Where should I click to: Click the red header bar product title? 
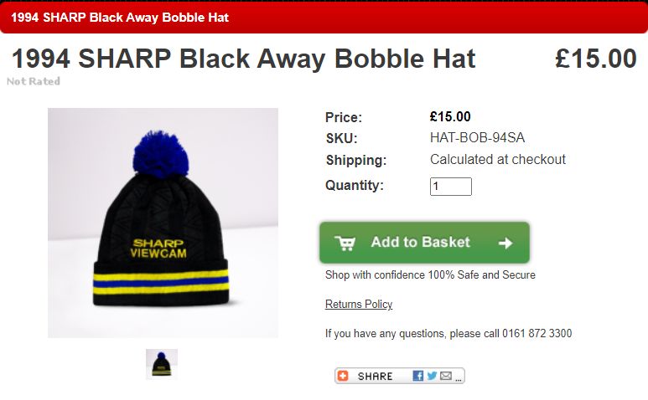[x=119, y=18]
